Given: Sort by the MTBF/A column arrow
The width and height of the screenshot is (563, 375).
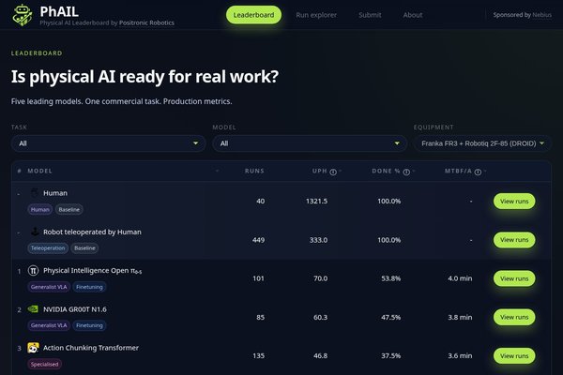Looking at the screenshot, I should click(x=485, y=171).
